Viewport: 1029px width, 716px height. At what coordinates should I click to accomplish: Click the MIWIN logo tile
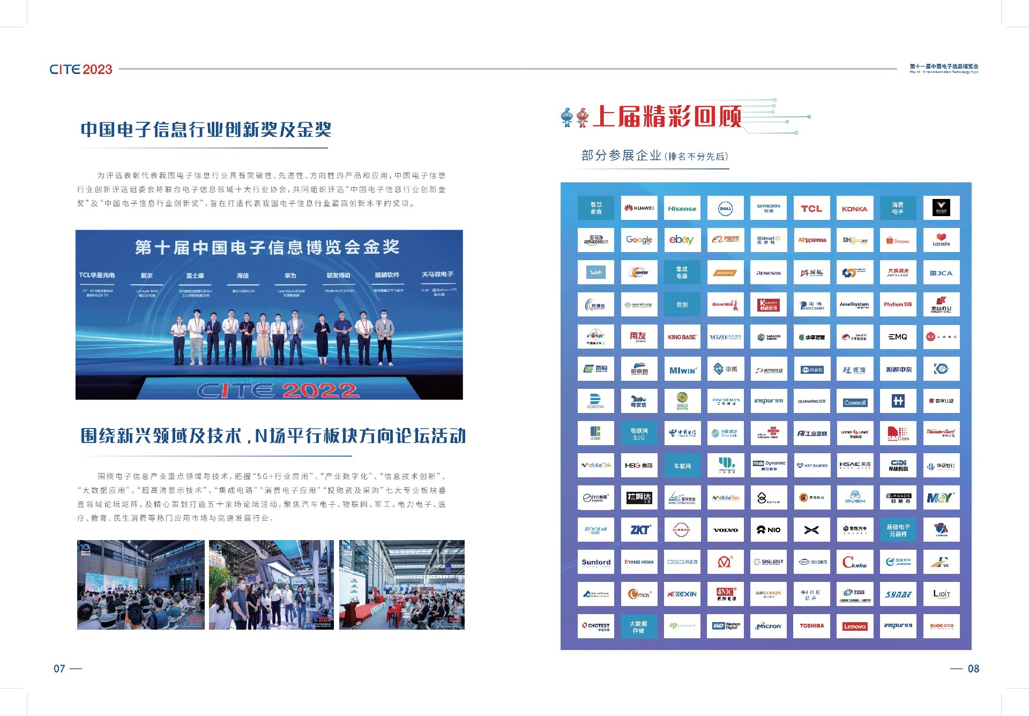(682, 369)
